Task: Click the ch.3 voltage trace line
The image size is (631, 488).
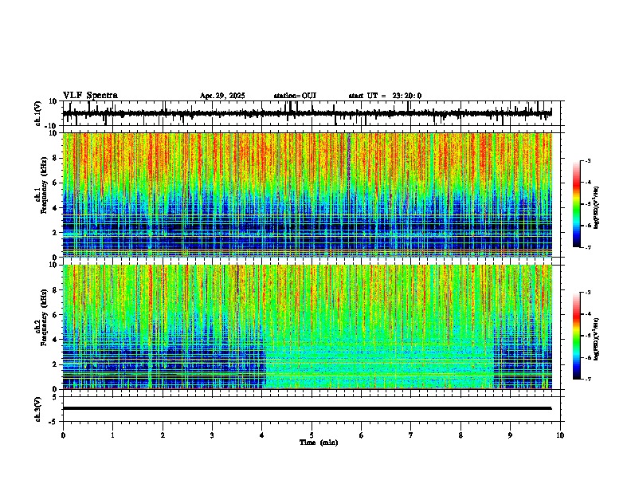Action: [307, 408]
